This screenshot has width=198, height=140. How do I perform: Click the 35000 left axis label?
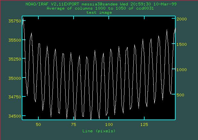pos(15,78)
